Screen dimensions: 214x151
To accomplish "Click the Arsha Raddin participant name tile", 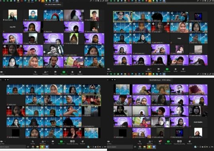I will 198,122.
